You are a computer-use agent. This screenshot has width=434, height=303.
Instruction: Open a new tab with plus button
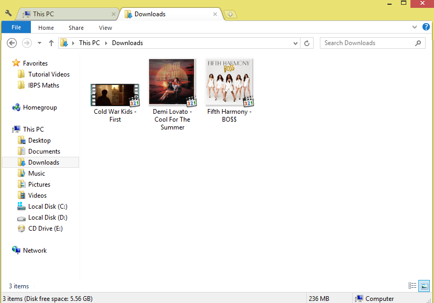click(x=230, y=14)
